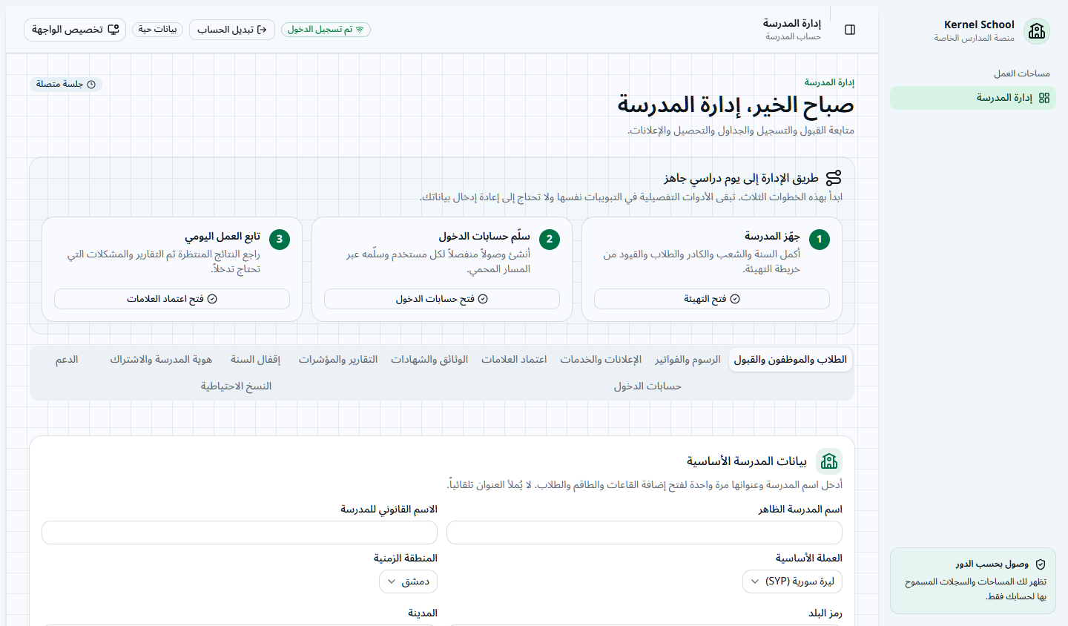This screenshot has height=626, width=1068.
Task: Click the school building icon beside بيانات المدرسة الأساسية
Action: (829, 461)
